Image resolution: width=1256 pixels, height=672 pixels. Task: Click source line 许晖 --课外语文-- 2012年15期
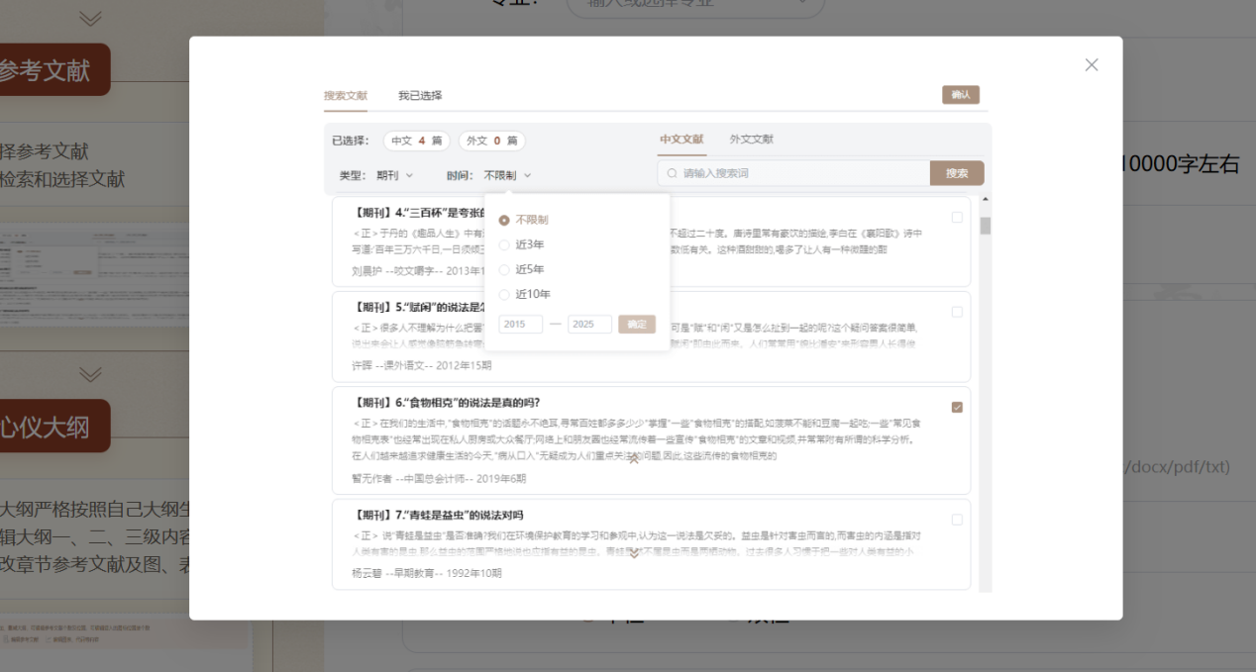click(422, 365)
